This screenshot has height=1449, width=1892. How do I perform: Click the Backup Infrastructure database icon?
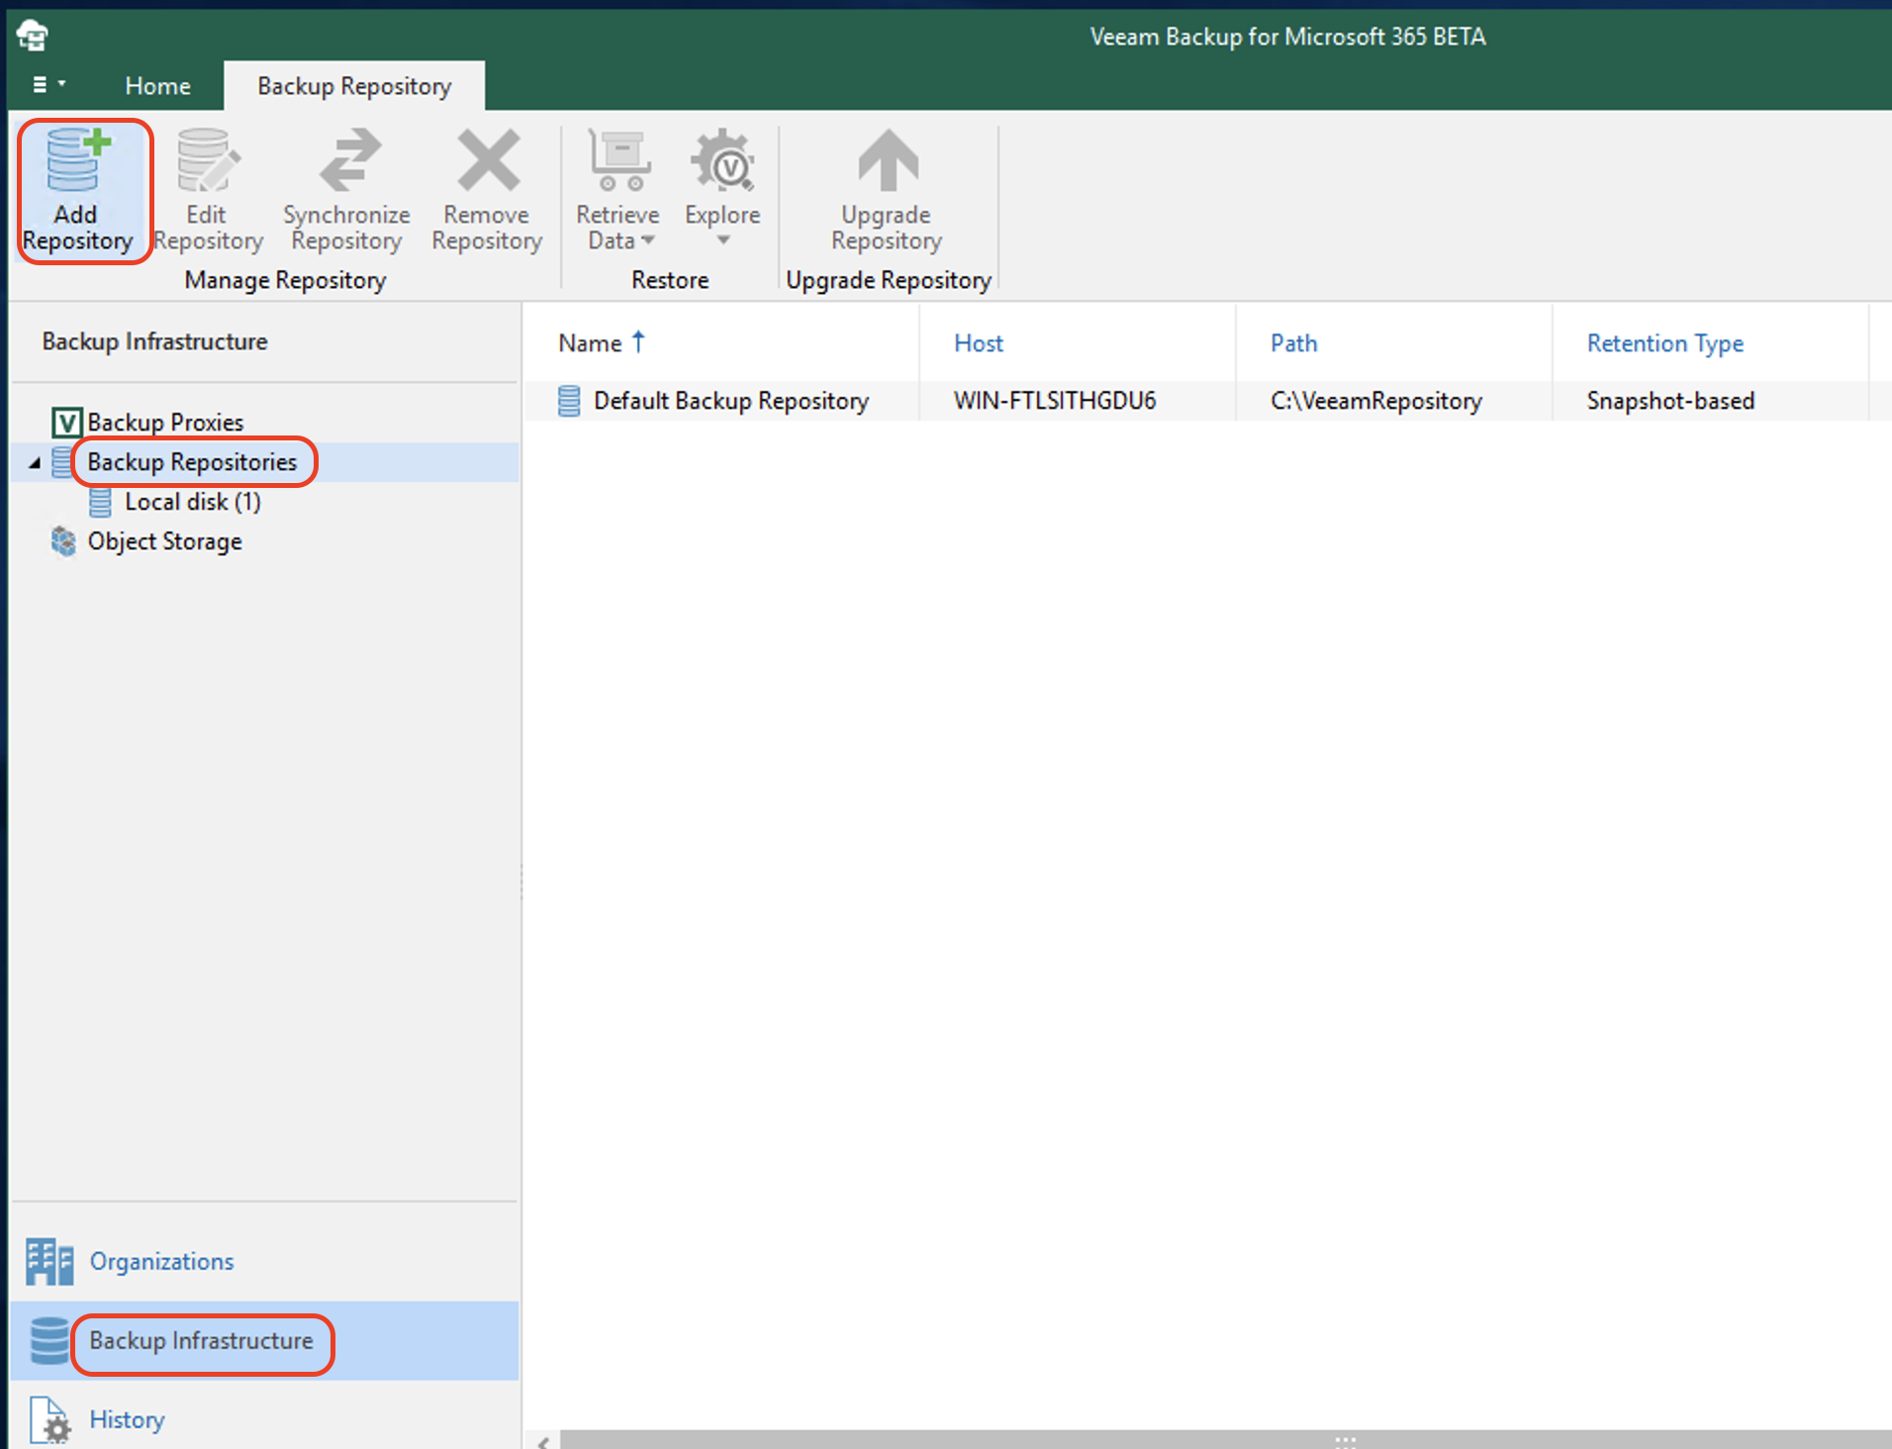(x=49, y=1341)
